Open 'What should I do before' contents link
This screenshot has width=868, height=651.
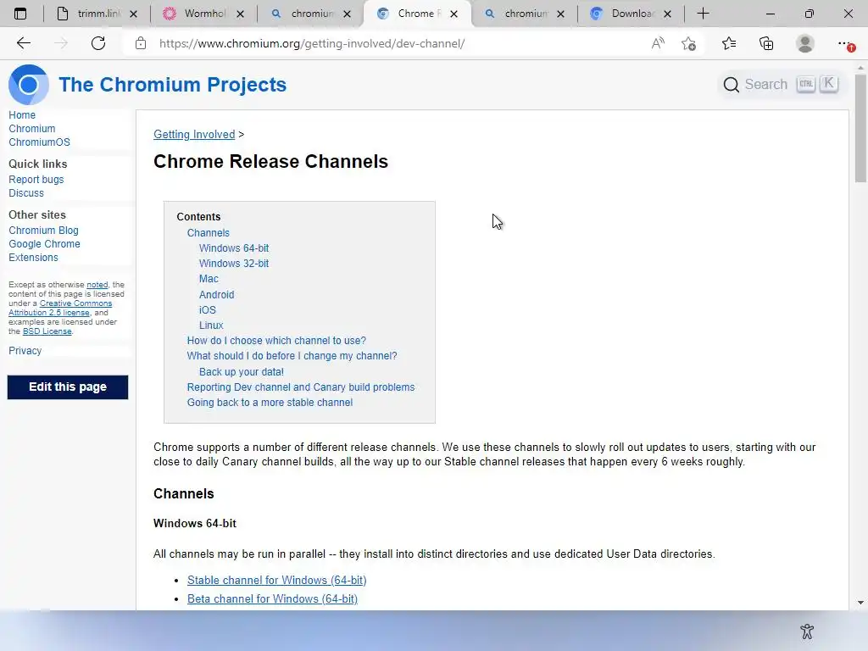tap(292, 356)
